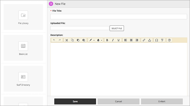Viewport: 190px width, 106px height.
Task: Align text left
Action: click(125, 40)
